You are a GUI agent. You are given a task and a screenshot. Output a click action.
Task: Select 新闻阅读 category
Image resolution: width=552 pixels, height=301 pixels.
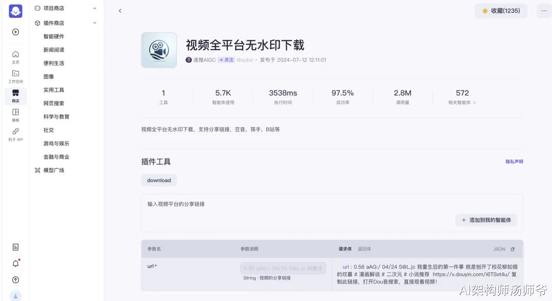point(54,50)
